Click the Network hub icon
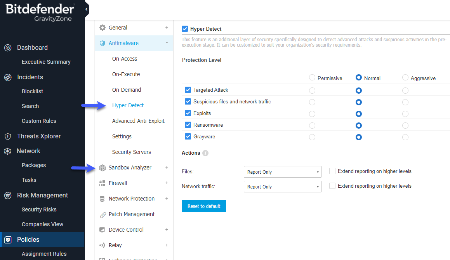The height and width of the screenshot is (260, 450). tap(8, 151)
